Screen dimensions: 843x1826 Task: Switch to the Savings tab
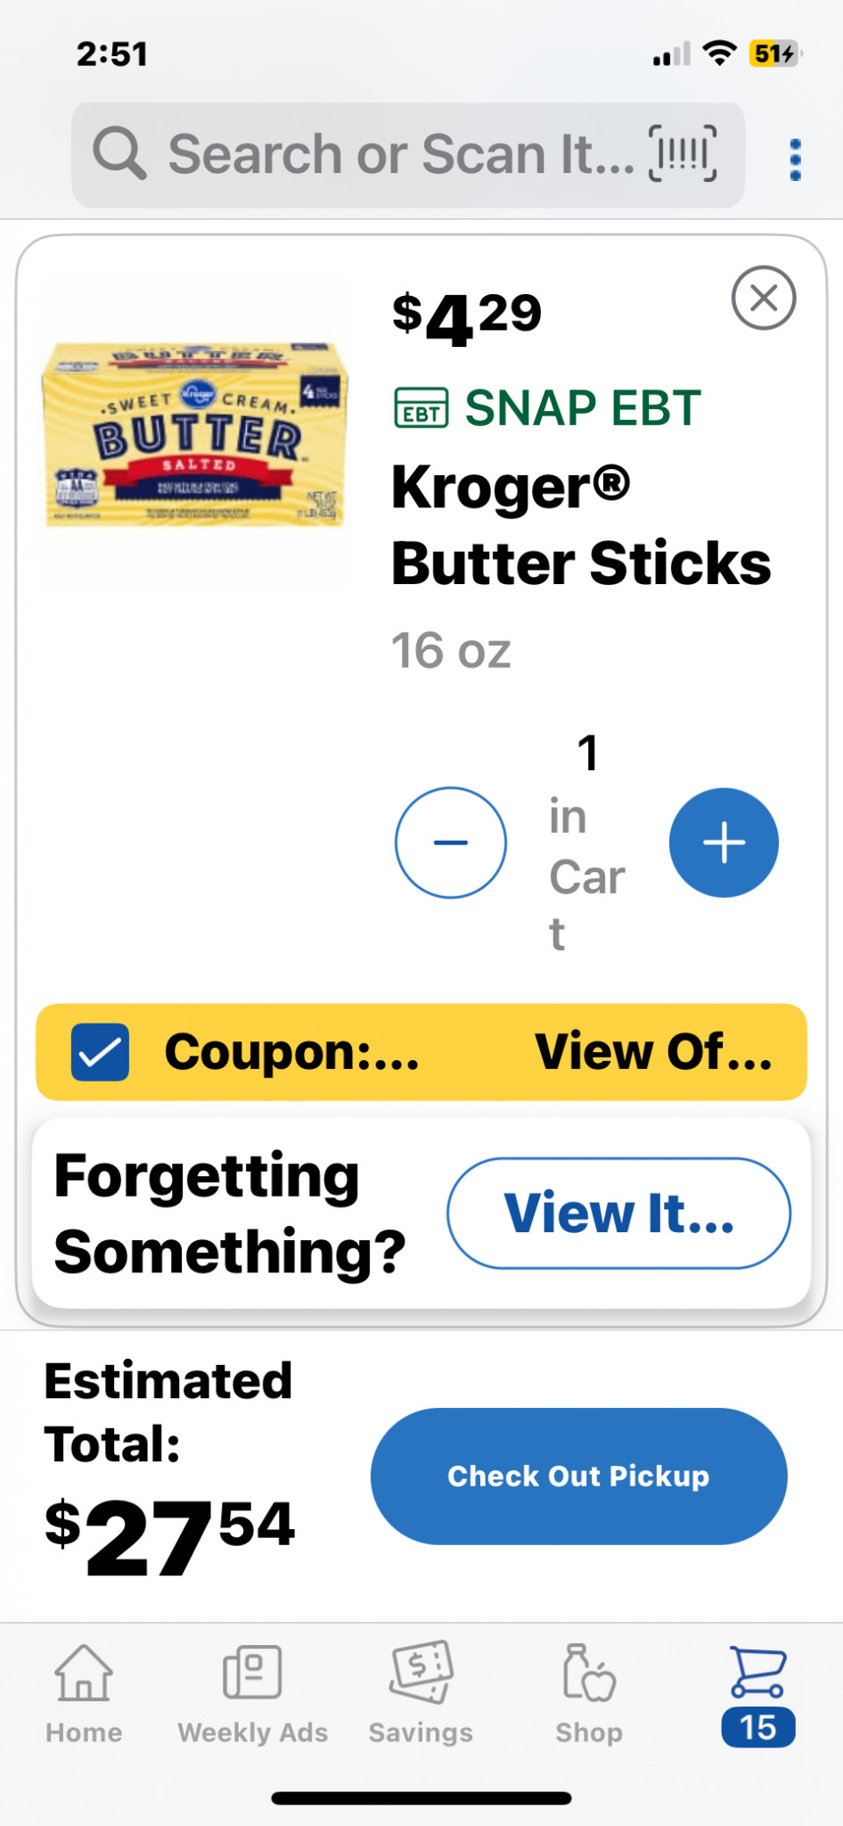pyautogui.click(x=421, y=1694)
